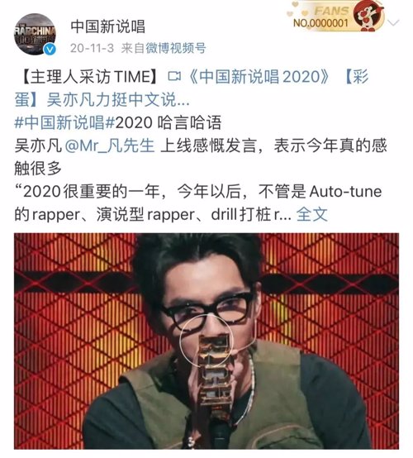Open the 《中国新说唱2020》 video link
The width and height of the screenshot is (413, 458).
[x=259, y=77]
